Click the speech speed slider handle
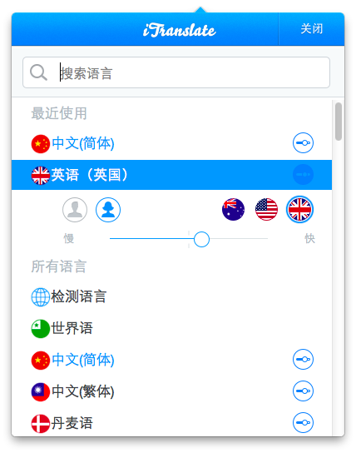 click(x=201, y=239)
